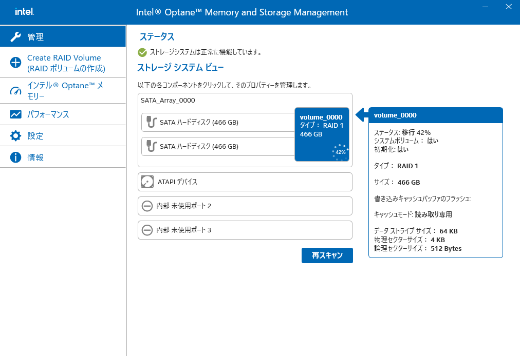Image resolution: width=520 pixels, height=356 pixels.
Task: Open the 管理 menu item
Action: tap(63, 37)
